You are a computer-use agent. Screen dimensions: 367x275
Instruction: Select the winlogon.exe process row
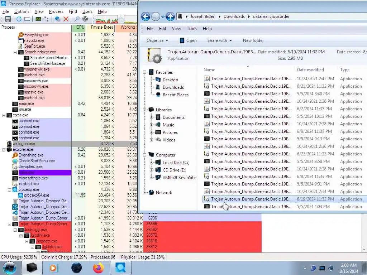tap(68, 144)
